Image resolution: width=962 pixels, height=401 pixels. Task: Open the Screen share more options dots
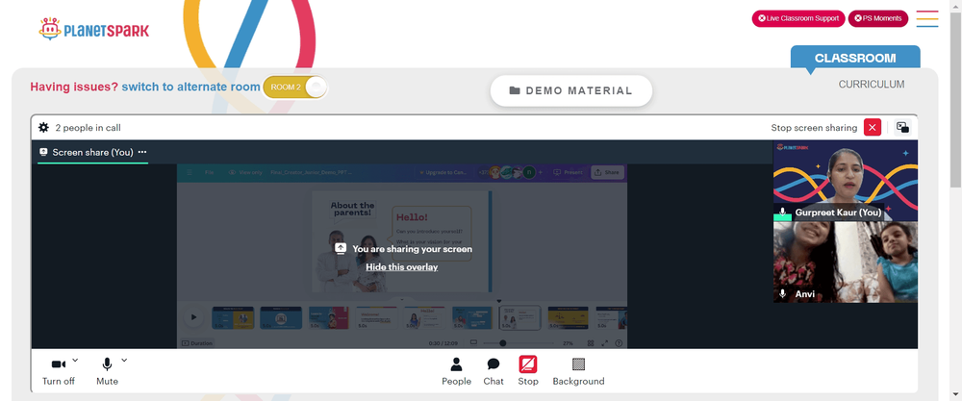[x=142, y=152]
